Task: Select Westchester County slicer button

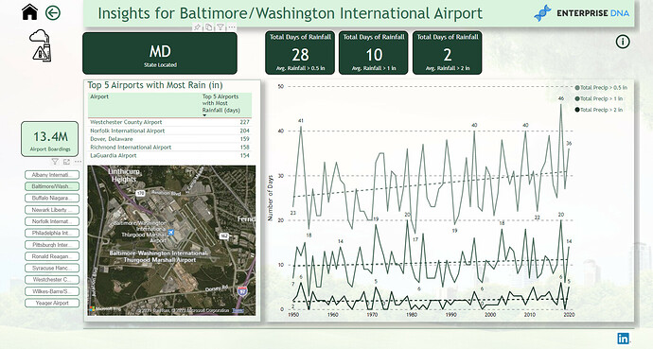Action: tap(52, 280)
